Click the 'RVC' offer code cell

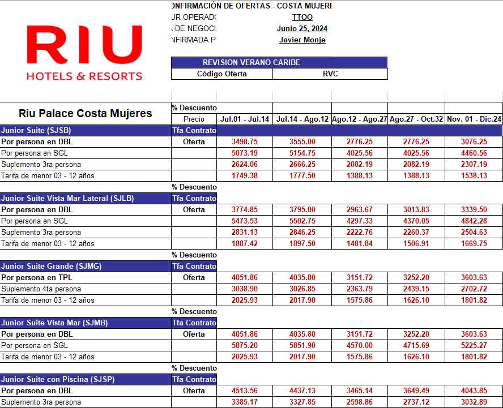pyautogui.click(x=330, y=74)
